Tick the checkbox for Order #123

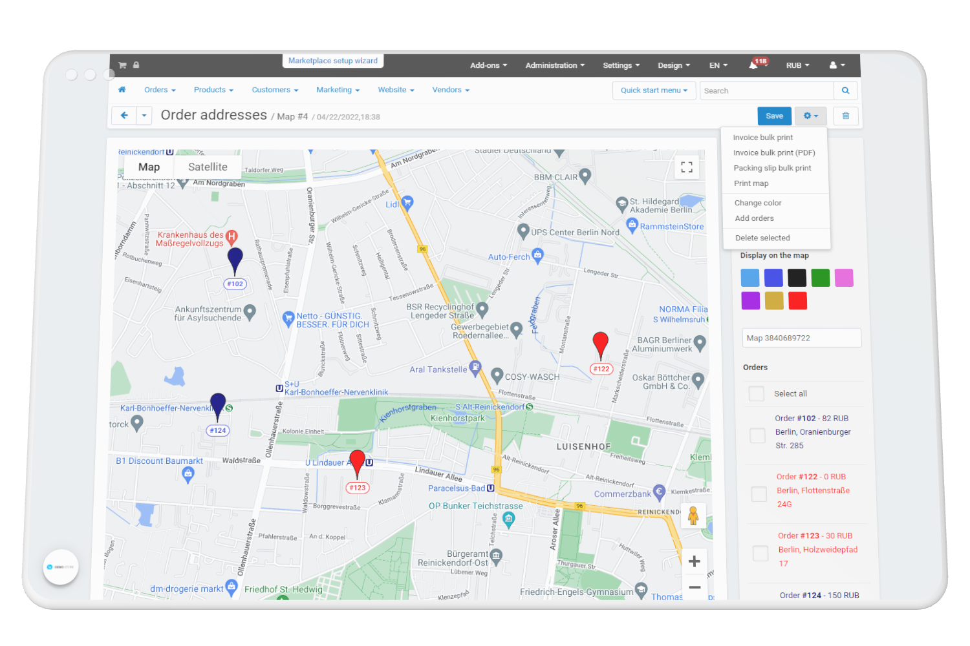click(760, 553)
